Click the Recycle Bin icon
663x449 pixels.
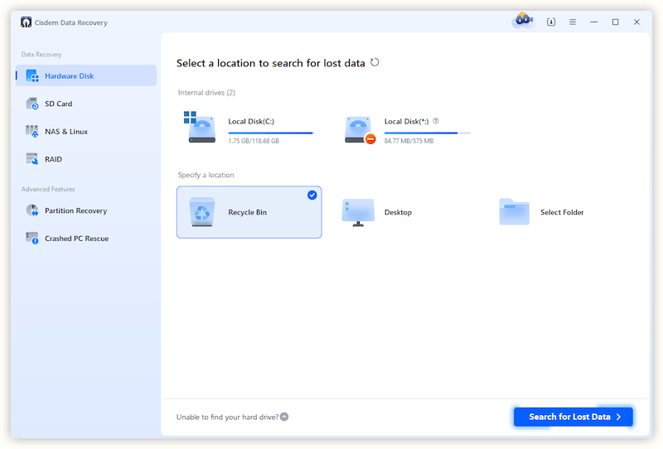coord(201,212)
